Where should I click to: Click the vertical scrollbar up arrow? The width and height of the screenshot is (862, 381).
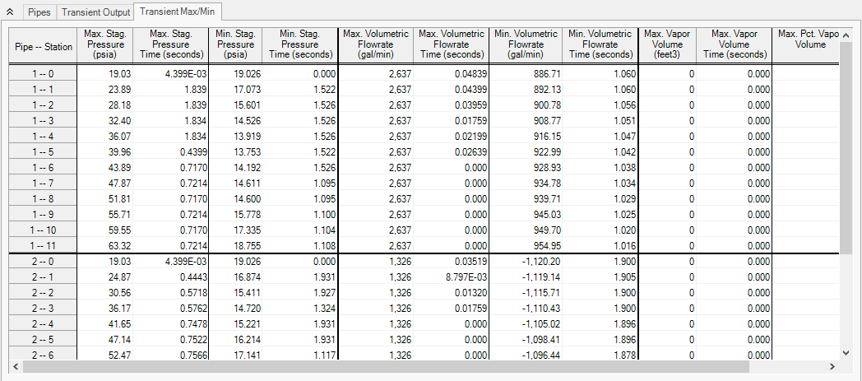846,35
